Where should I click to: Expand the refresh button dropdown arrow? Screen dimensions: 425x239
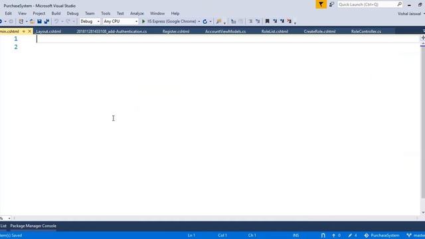[x=211, y=21]
